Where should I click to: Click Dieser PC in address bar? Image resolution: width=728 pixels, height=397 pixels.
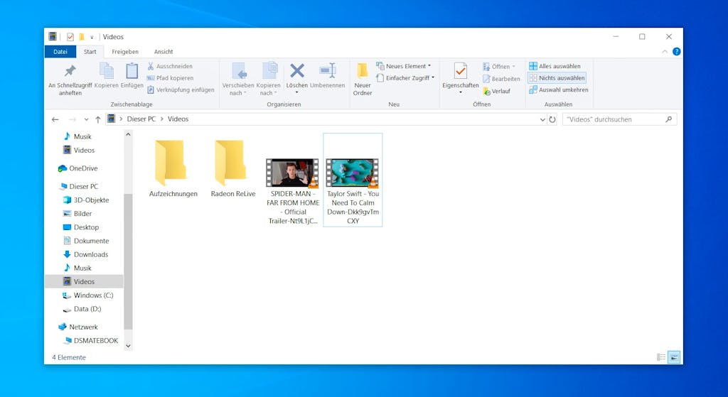(x=141, y=119)
